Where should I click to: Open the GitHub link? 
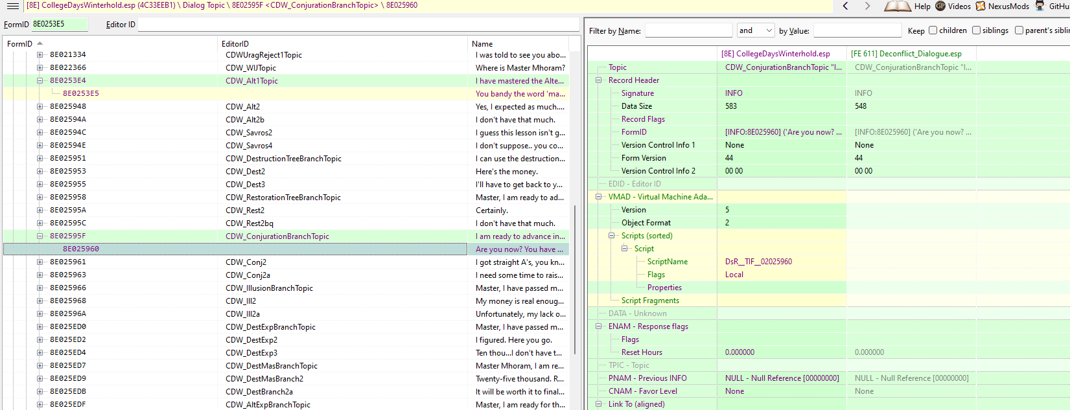[x=1053, y=6]
